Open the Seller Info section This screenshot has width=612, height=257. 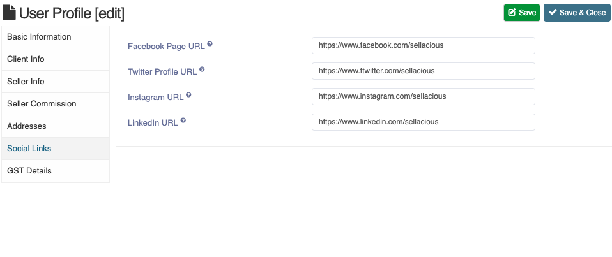coord(56,82)
